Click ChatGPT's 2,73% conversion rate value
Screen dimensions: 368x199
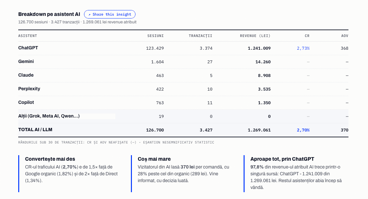[303, 48]
